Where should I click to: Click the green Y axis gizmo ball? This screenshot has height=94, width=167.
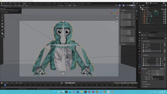click(115, 13)
